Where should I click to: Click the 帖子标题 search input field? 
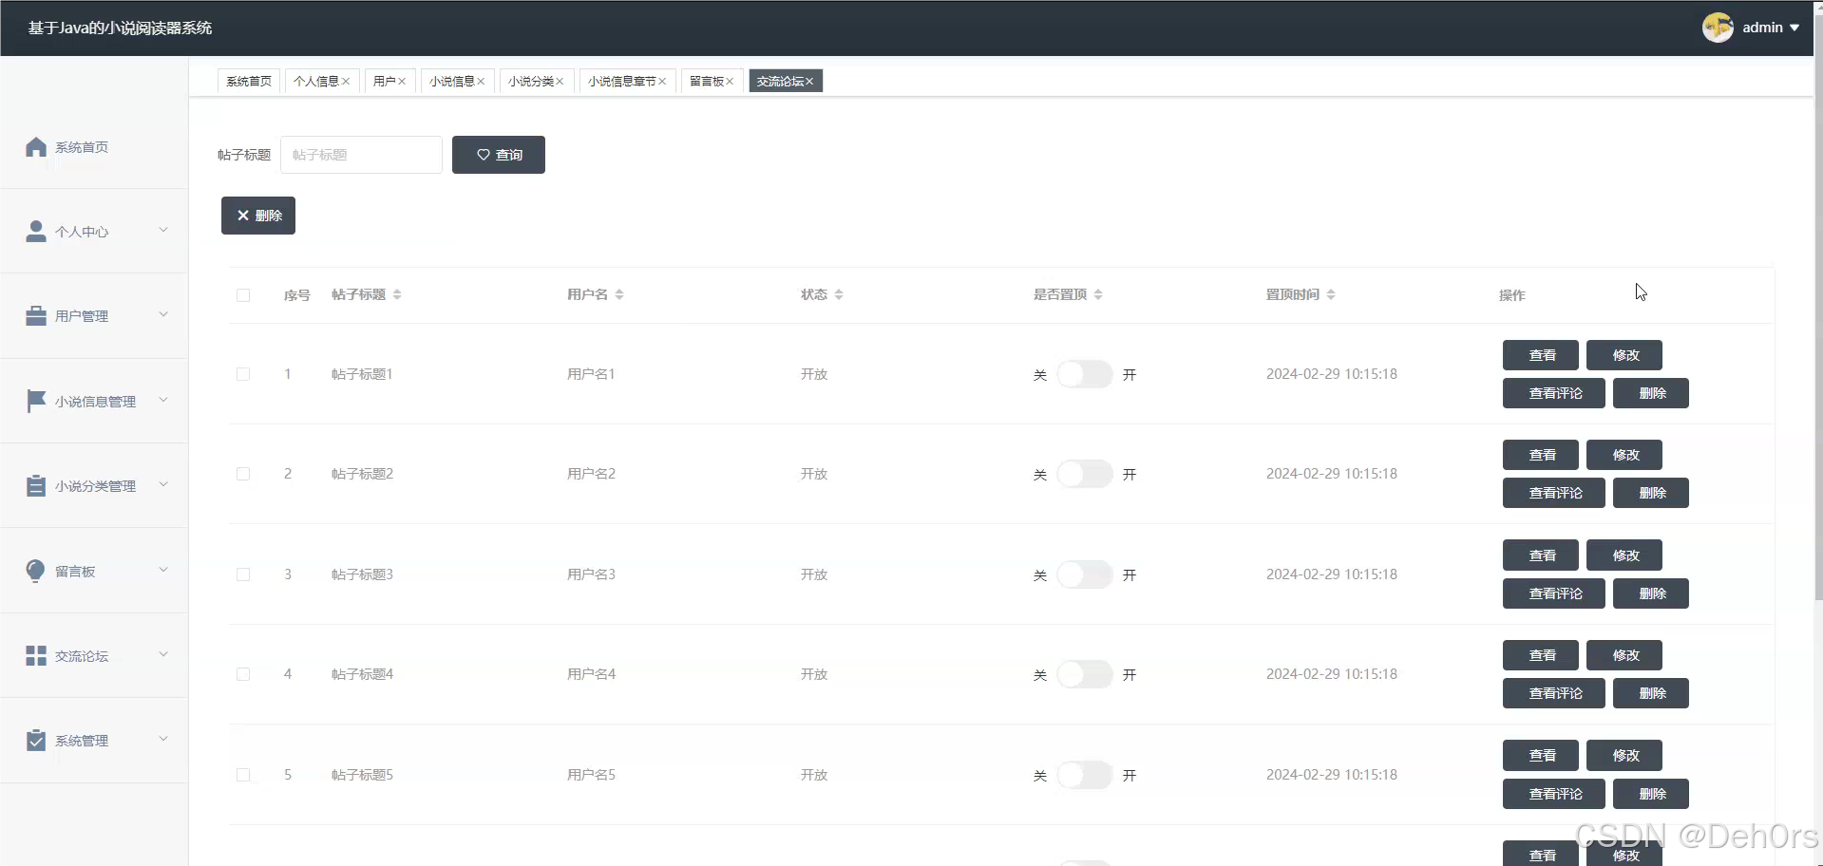(x=361, y=154)
